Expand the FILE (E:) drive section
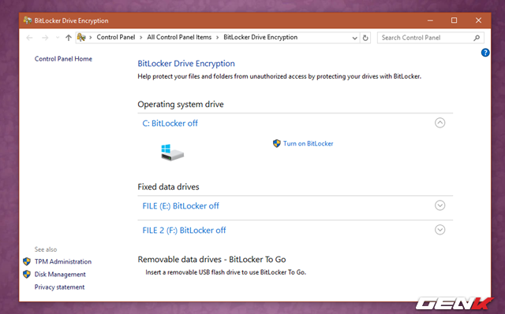 point(440,205)
